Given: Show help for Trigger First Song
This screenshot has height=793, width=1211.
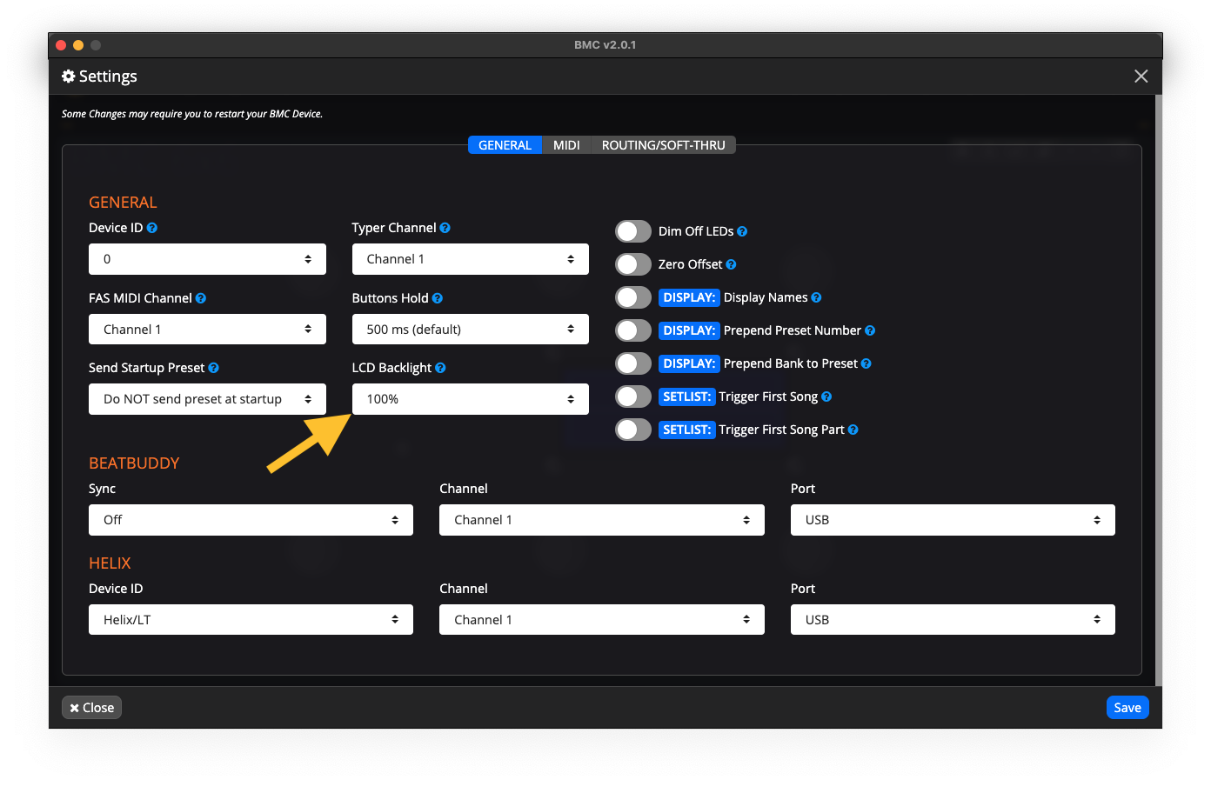Looking at the screenshot, I should (x=826, y=396).
